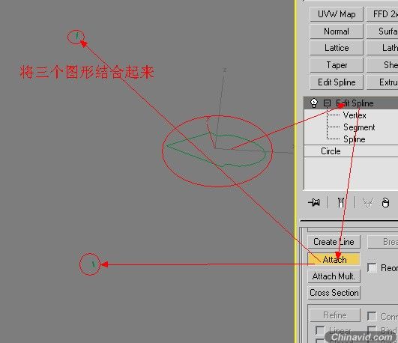Image resolution: width=398 pixels, height=343 pixels.
Task: Click Remove Modifier trash icon
Action: pos(385,203)
